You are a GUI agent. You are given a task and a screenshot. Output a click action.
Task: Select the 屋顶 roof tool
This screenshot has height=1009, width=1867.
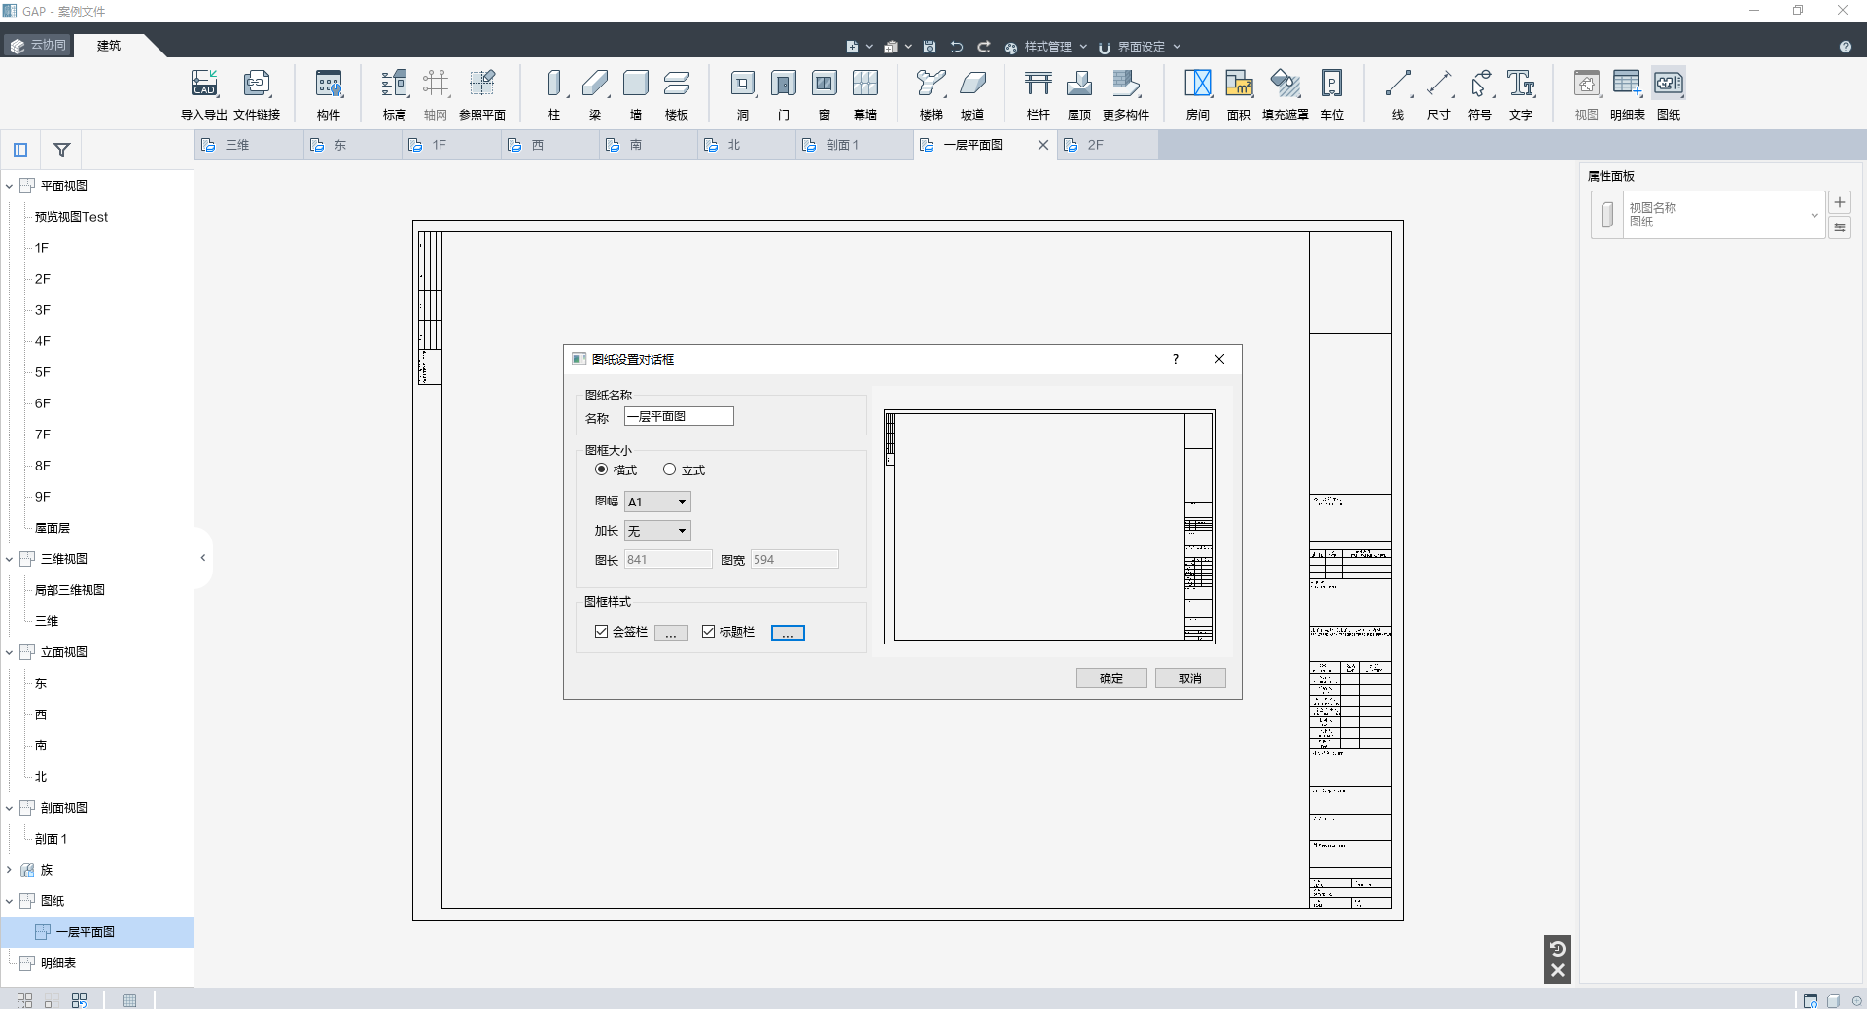point(1079,94)
